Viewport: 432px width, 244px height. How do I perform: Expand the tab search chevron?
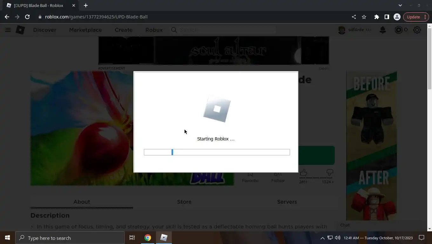[x=400, y=5]
